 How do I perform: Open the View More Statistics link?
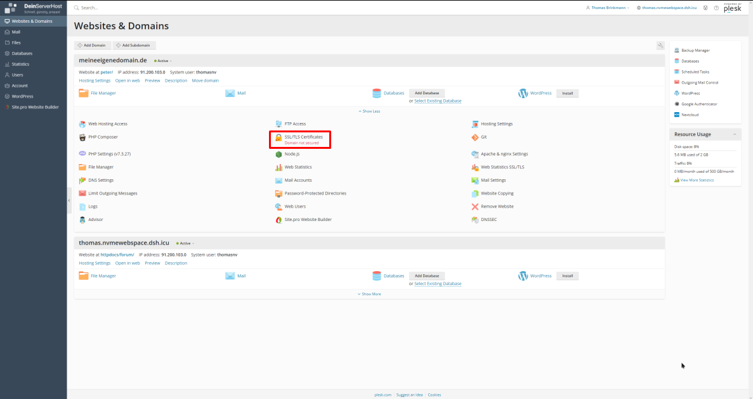(697, 180)
